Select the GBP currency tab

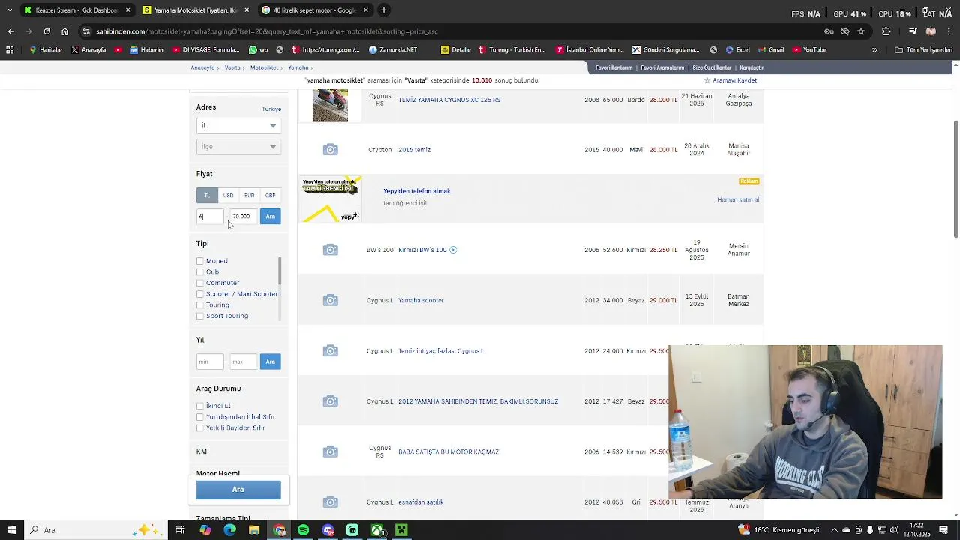(270, 196)
